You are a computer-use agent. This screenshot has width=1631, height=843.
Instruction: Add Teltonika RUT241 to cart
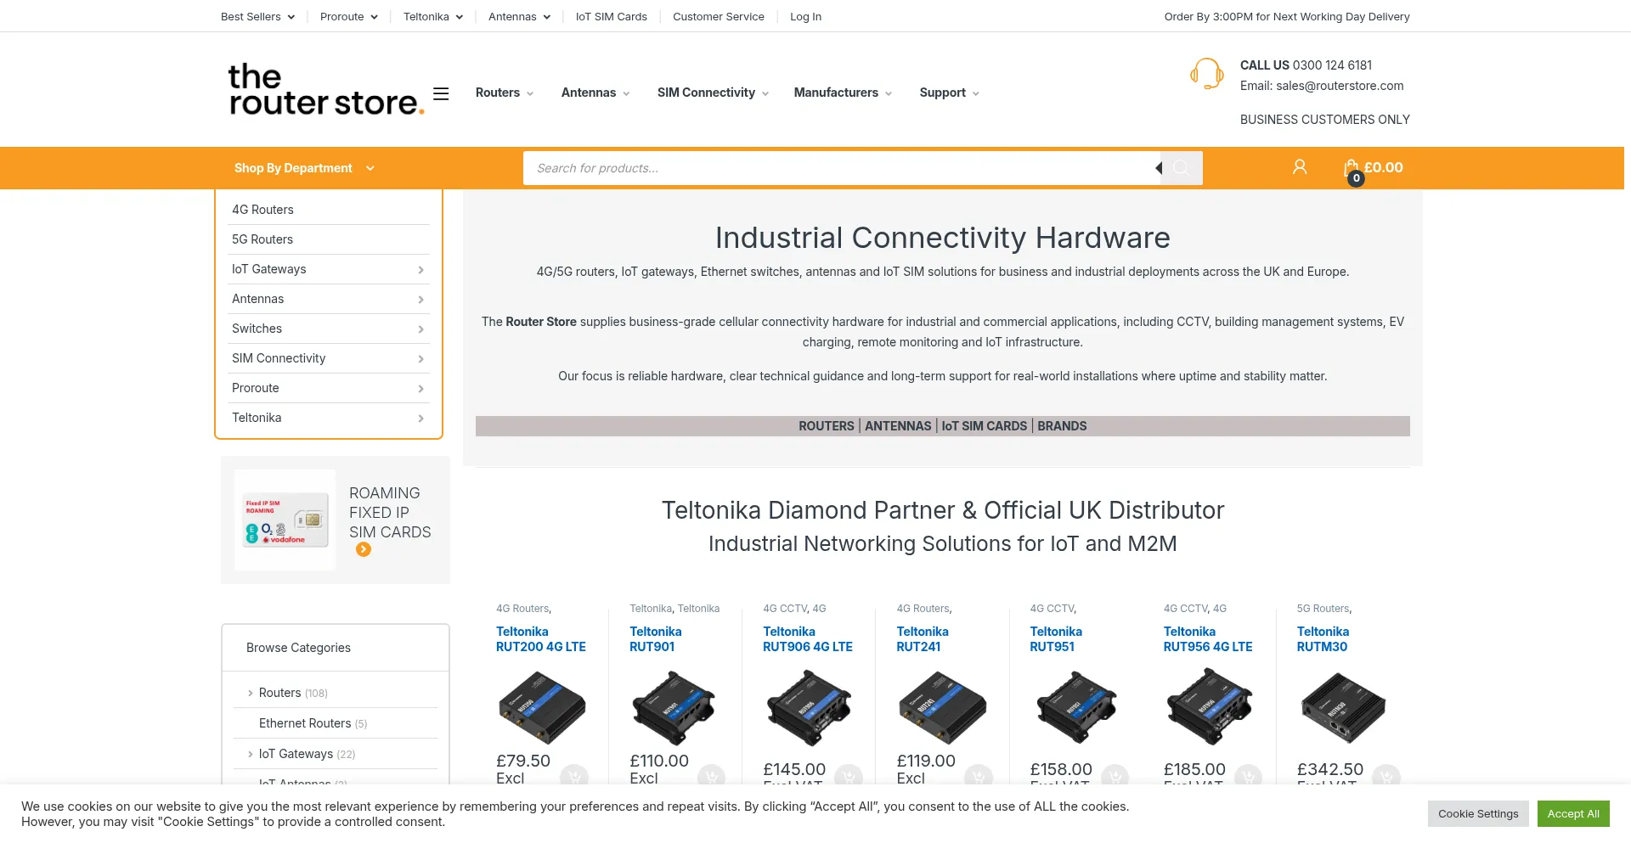(x=979, y=777)
